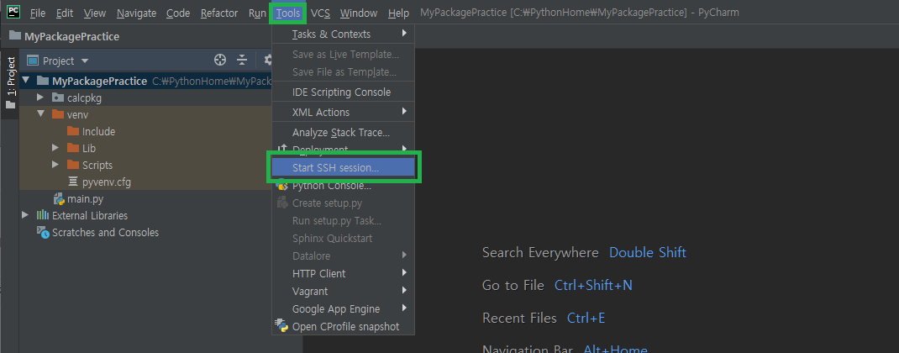Click the collapse all icon in Project panel

[242, 61]
